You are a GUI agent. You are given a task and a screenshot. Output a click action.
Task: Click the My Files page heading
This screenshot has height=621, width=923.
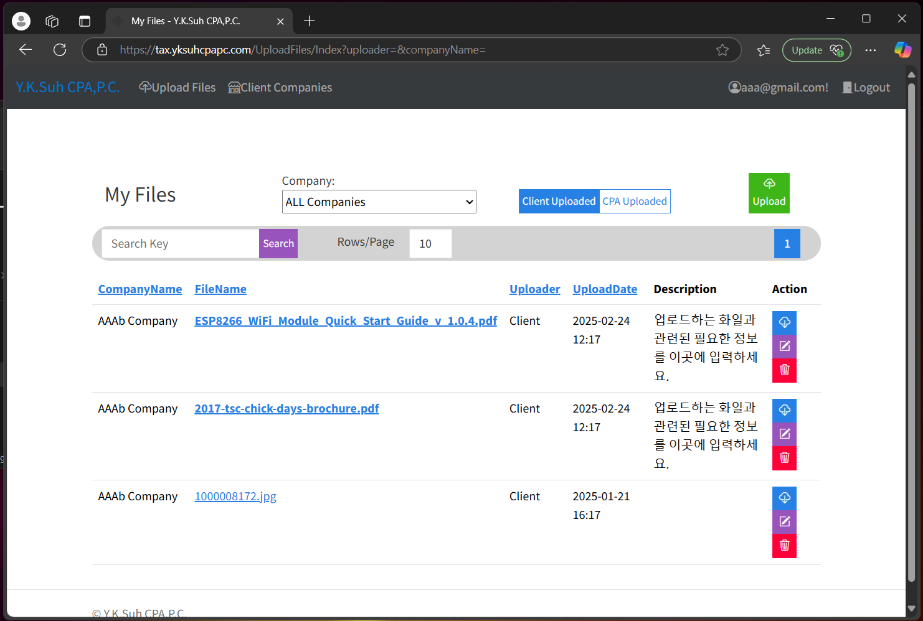click(x=140, y=195)
